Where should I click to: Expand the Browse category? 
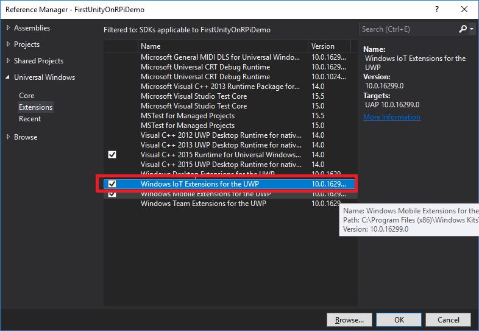[9, 137]
